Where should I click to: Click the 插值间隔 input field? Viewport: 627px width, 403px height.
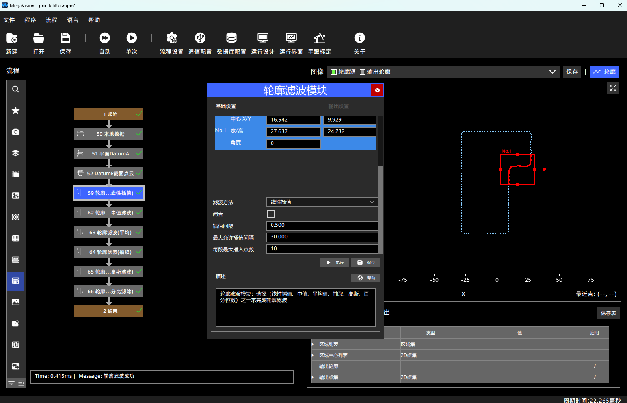click(322, 226)
